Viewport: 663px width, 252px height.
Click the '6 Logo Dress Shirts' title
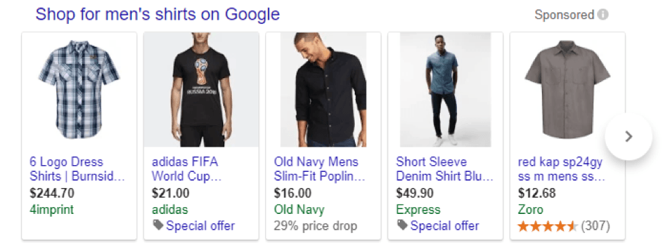click(78, 169)
